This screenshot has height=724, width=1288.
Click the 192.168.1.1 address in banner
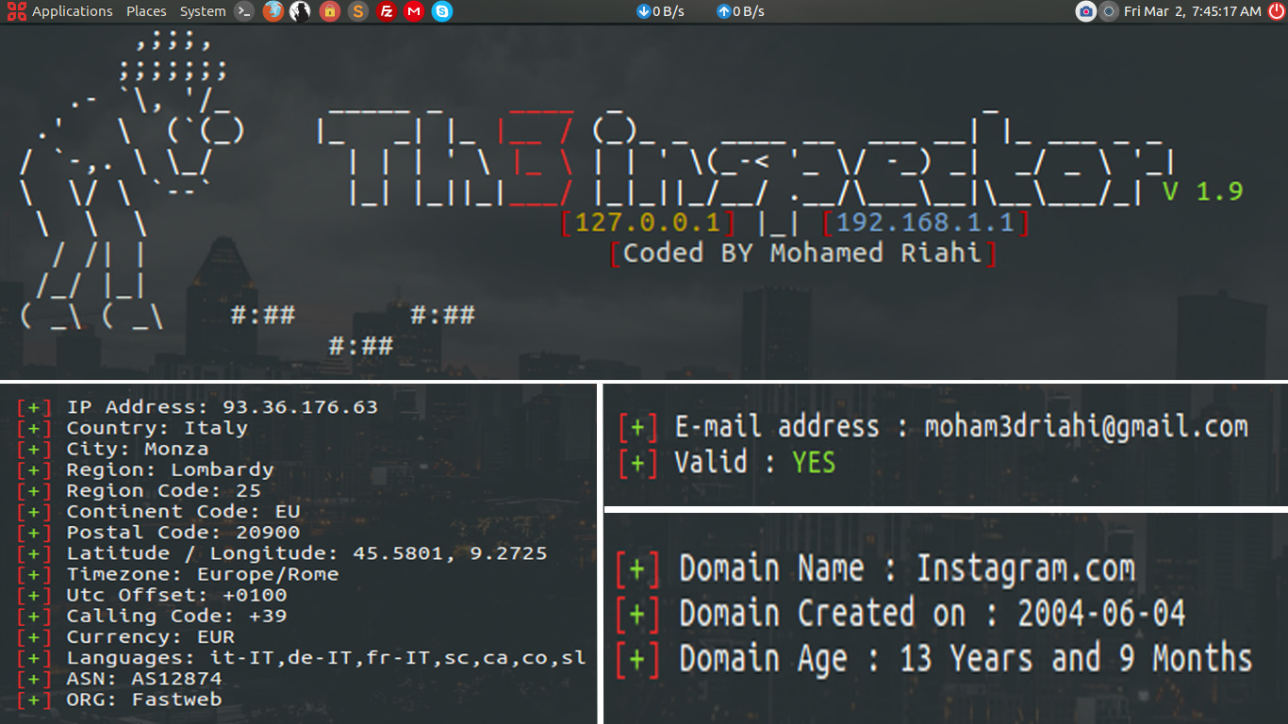point(925,223)
